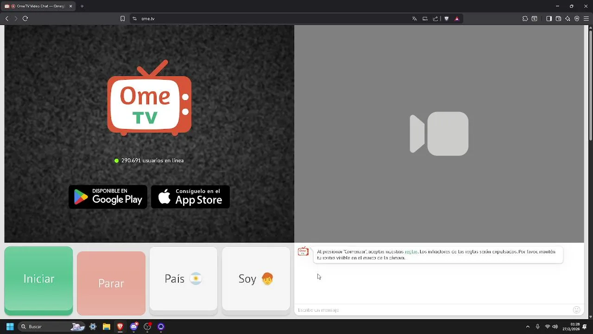The width and height of the screenshot is (593, 334).
Task: Open Discord from the taskbar
Action: [134, 327]
